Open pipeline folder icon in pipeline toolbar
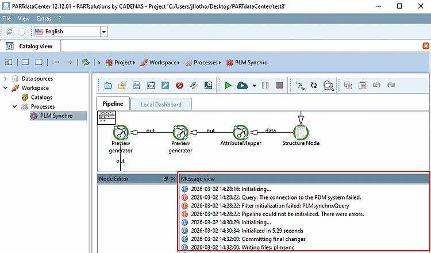 click(108, 86)
